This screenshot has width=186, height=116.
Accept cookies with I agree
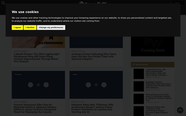point(17,28)
